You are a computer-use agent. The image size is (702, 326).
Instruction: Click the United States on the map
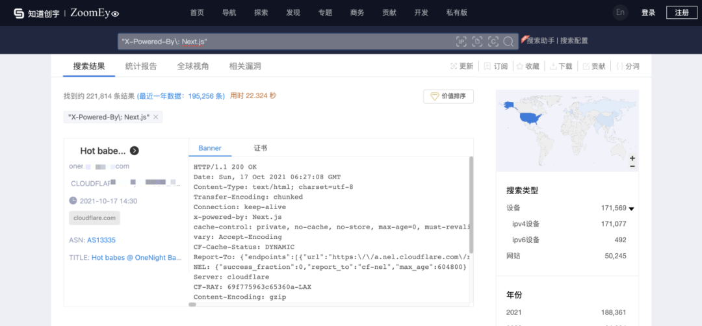pos(530,118)
